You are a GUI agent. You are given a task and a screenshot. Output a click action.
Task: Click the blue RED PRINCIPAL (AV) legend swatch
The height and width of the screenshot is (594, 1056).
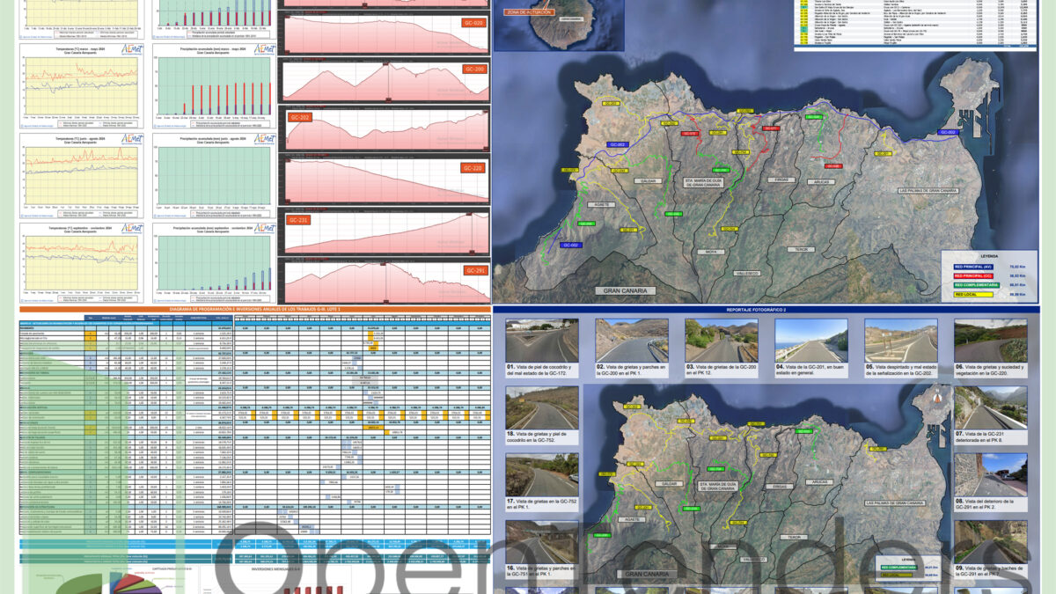coord(977,265)
